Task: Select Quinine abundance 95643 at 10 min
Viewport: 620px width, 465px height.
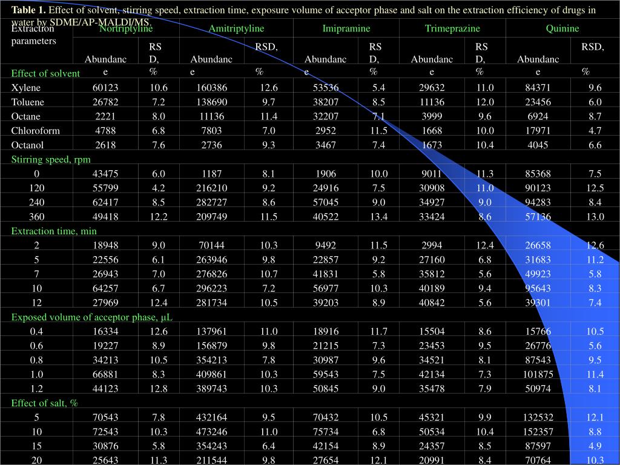Action: click(x=538, y=288)
